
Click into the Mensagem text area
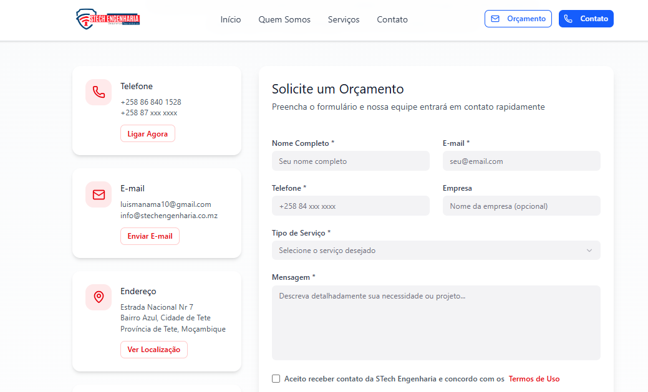tap(435, 322)
